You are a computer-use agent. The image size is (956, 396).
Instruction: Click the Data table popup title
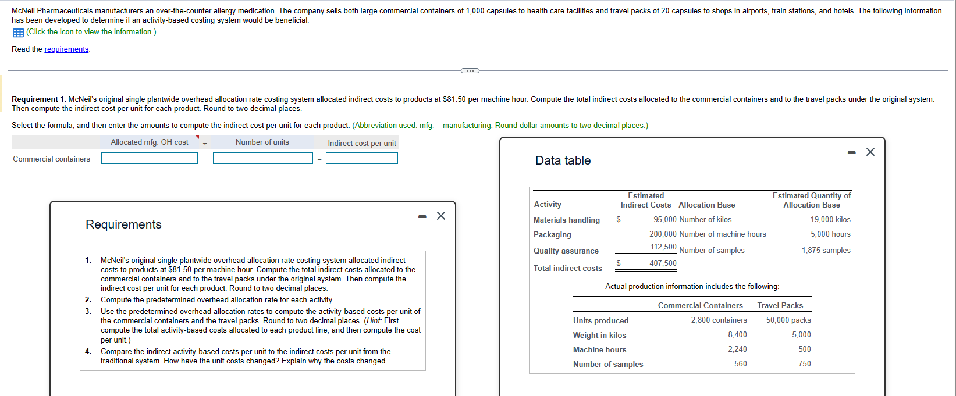563,160
